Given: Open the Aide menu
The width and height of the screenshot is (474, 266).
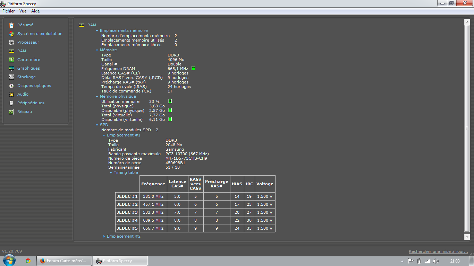Looking at the screenshot, I should [35, 11].
